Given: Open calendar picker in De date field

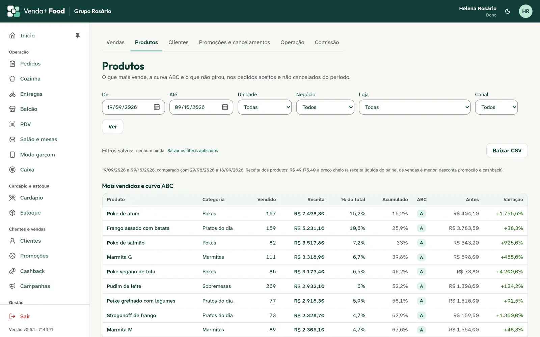Looking at the screenshot, I should pos(157,107).
